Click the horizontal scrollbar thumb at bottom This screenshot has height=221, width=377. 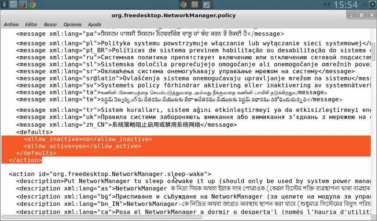click(102, 217)
